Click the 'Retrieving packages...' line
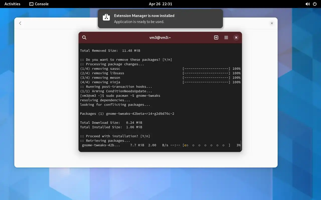 tap(105, 141)
